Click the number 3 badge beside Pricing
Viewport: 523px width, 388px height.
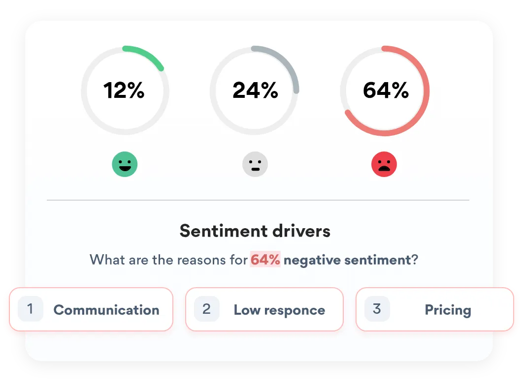[x=377, y=309]
